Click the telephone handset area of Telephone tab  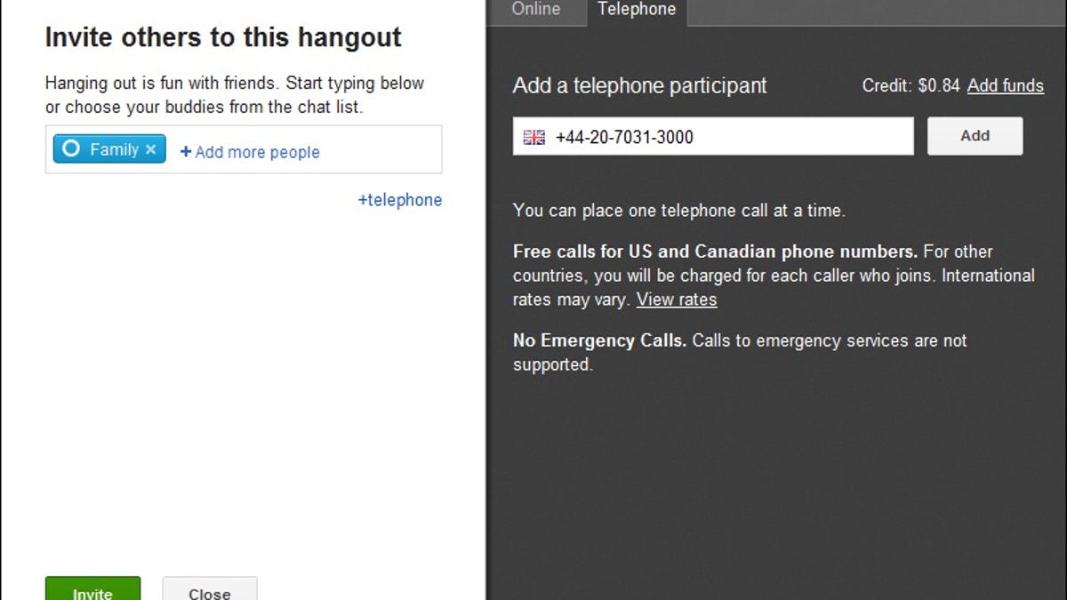click(637, 10)
